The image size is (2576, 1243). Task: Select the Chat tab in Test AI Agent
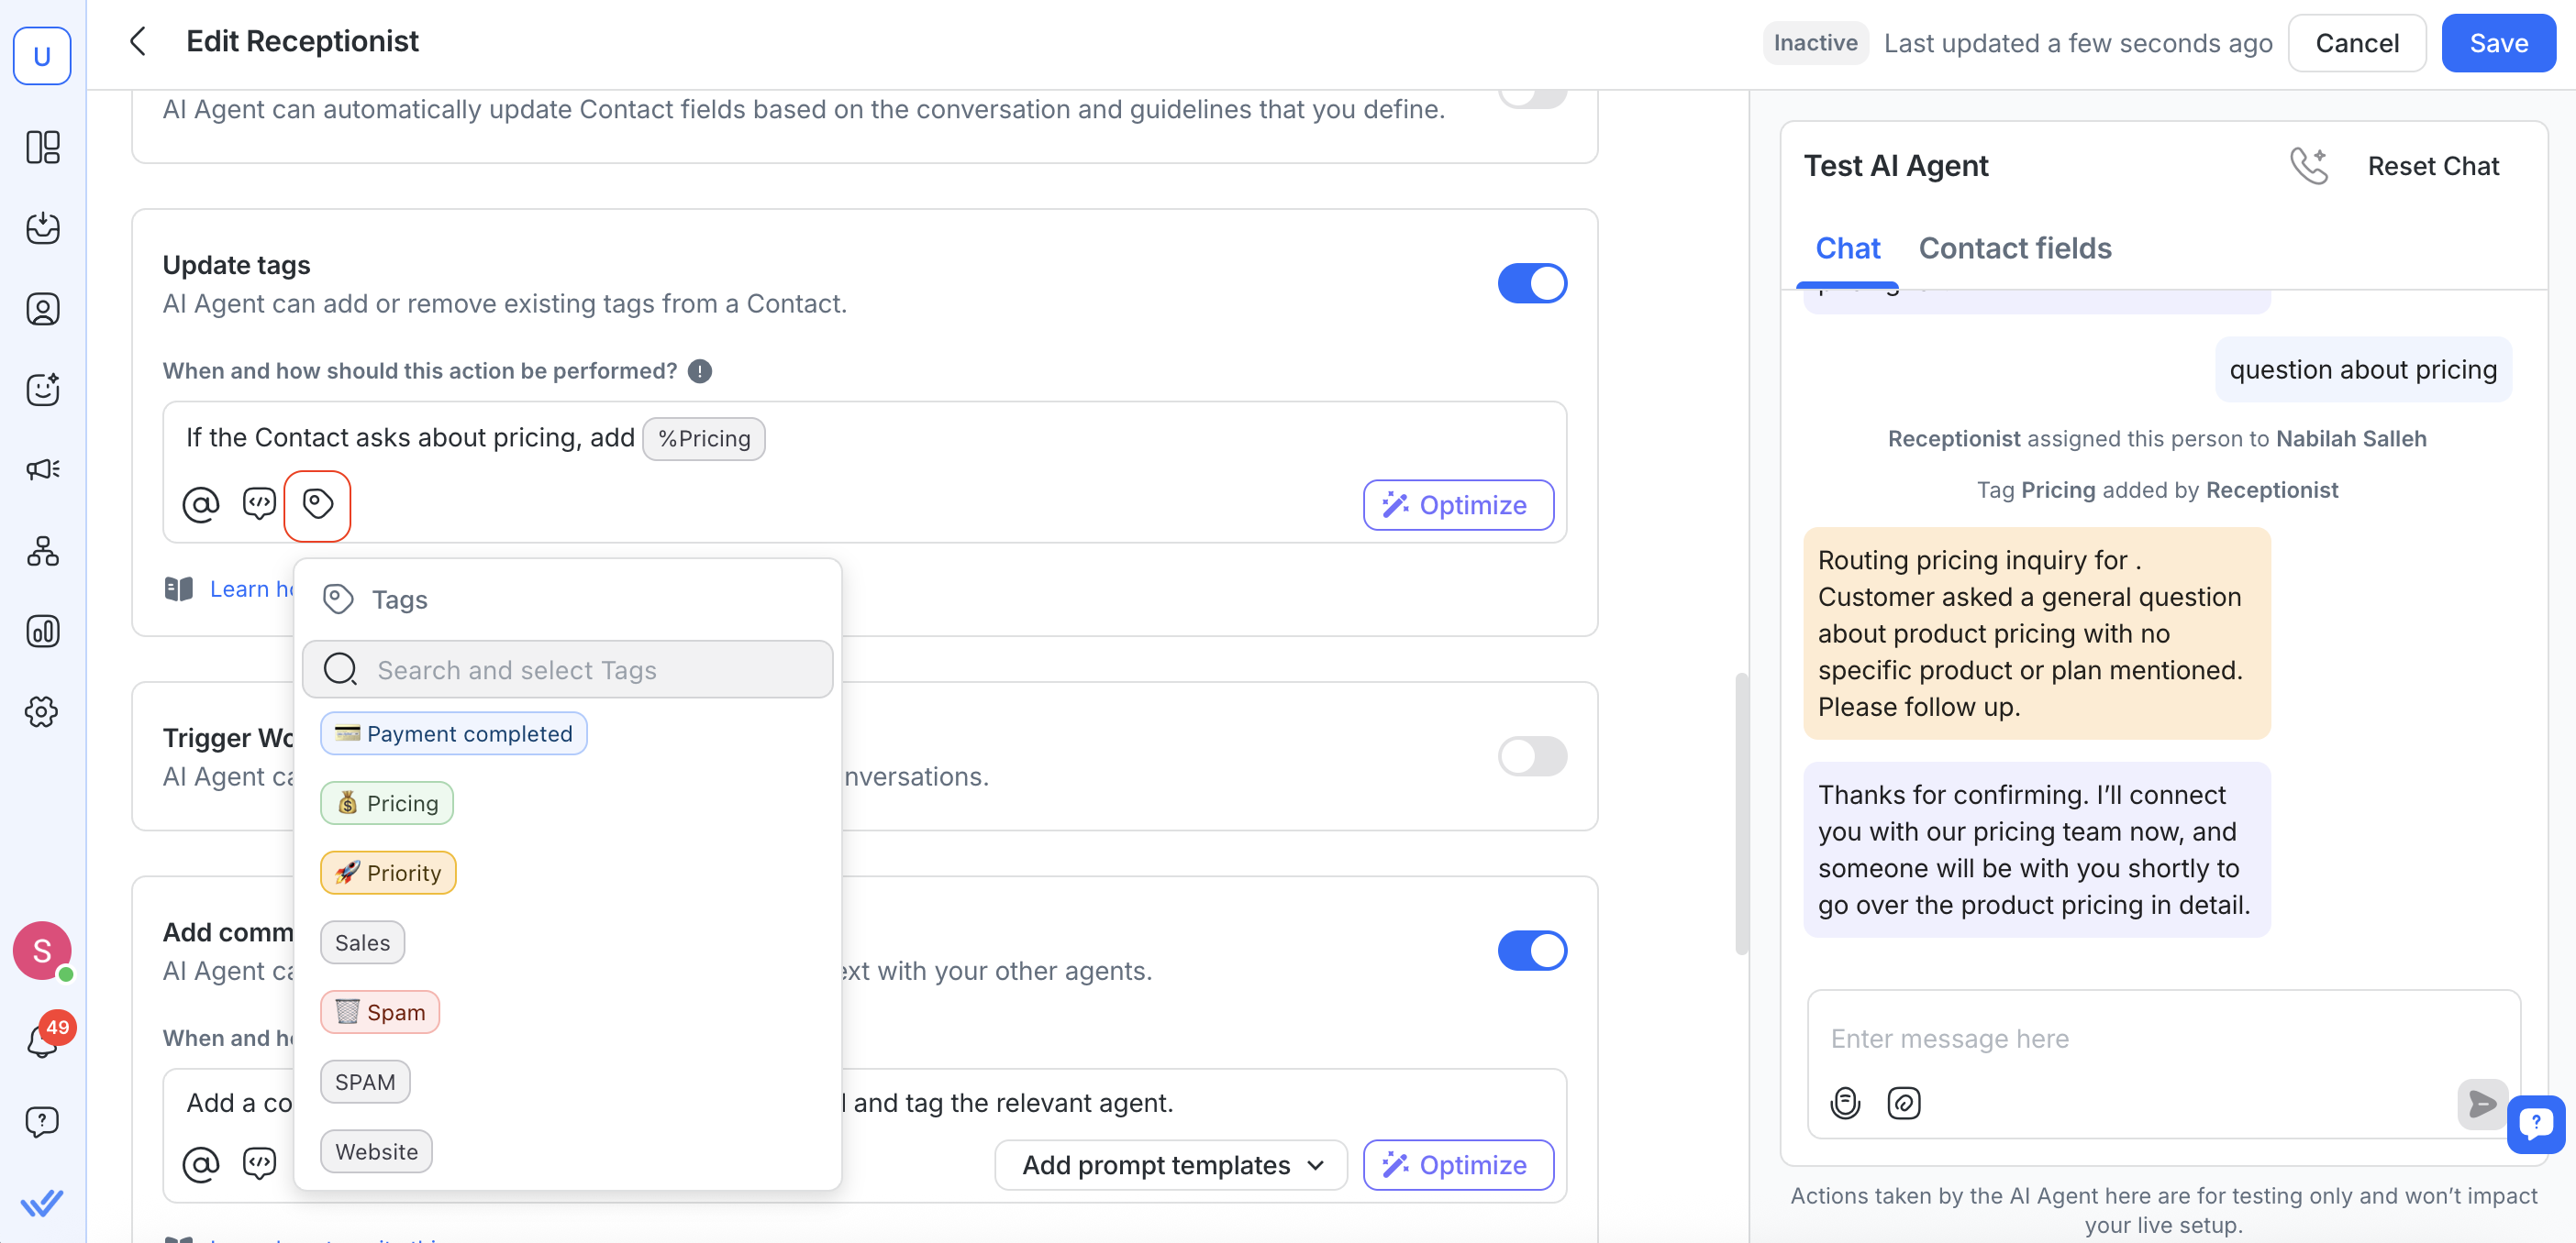click(x=1847, y=247)
